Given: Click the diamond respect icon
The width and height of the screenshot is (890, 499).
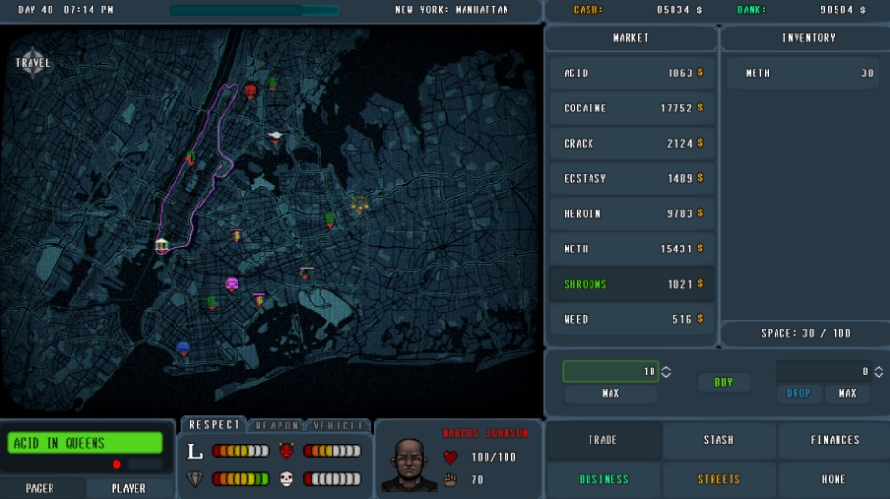Looking at the screenshot, I should [x=195, y=479].
